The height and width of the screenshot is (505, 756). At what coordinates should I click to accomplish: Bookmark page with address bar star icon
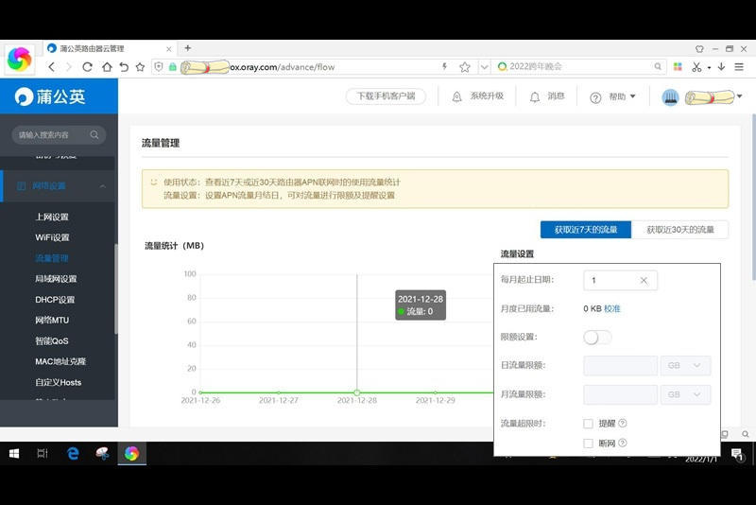click(x=465, y=67)
